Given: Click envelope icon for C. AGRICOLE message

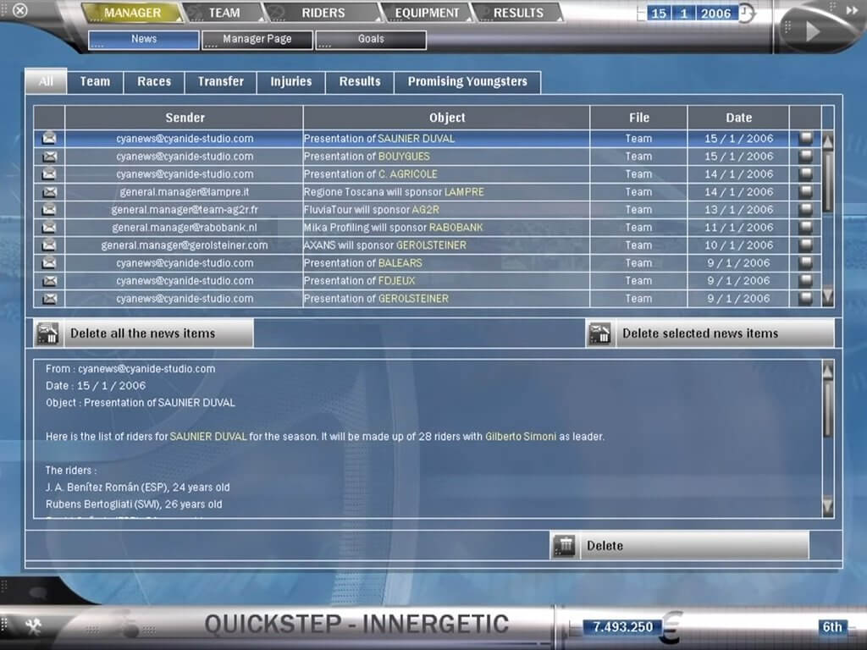Looking at the screenshot, I should [49, 174].
